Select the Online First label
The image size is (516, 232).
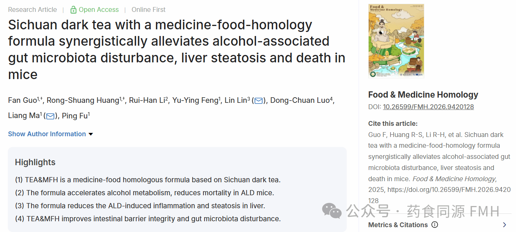148,10
